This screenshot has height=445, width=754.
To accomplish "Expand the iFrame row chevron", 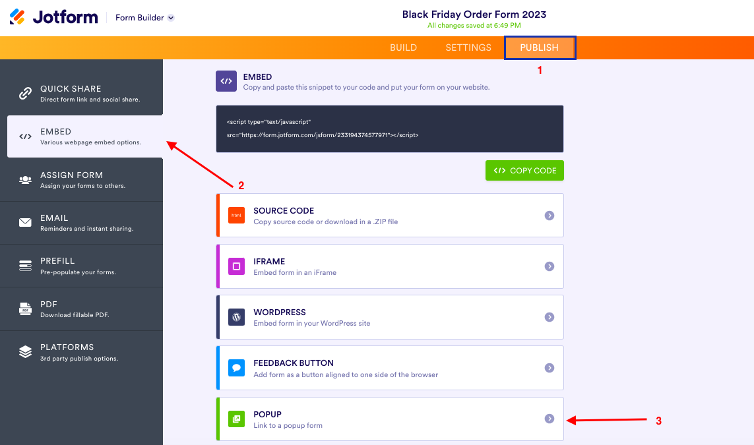I will [x=549, y=266].
